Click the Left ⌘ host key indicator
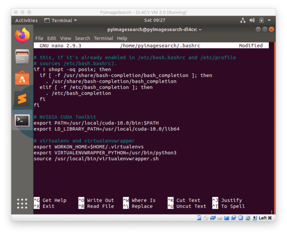287x235 pixels. click(x=265, y=218)
